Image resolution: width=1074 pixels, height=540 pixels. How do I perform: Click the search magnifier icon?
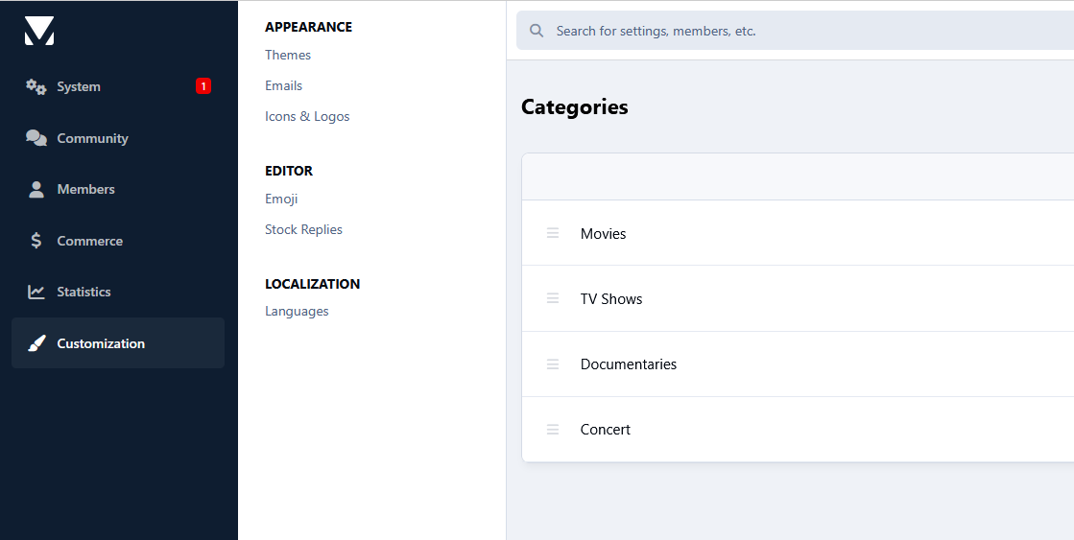[x=537, y=31]
